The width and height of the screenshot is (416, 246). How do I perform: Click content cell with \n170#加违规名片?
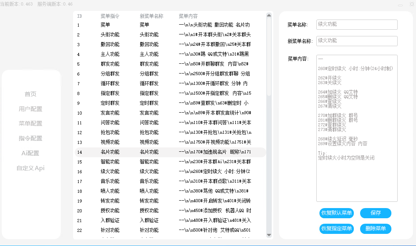pos(215,152)
